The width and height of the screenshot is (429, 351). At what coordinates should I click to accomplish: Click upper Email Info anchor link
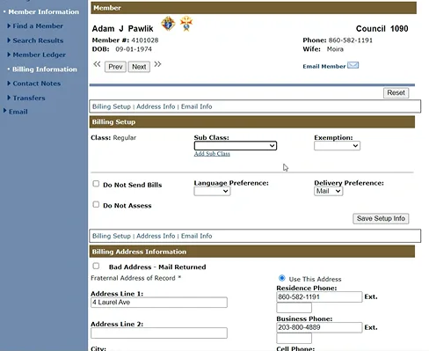click(196, 106)
